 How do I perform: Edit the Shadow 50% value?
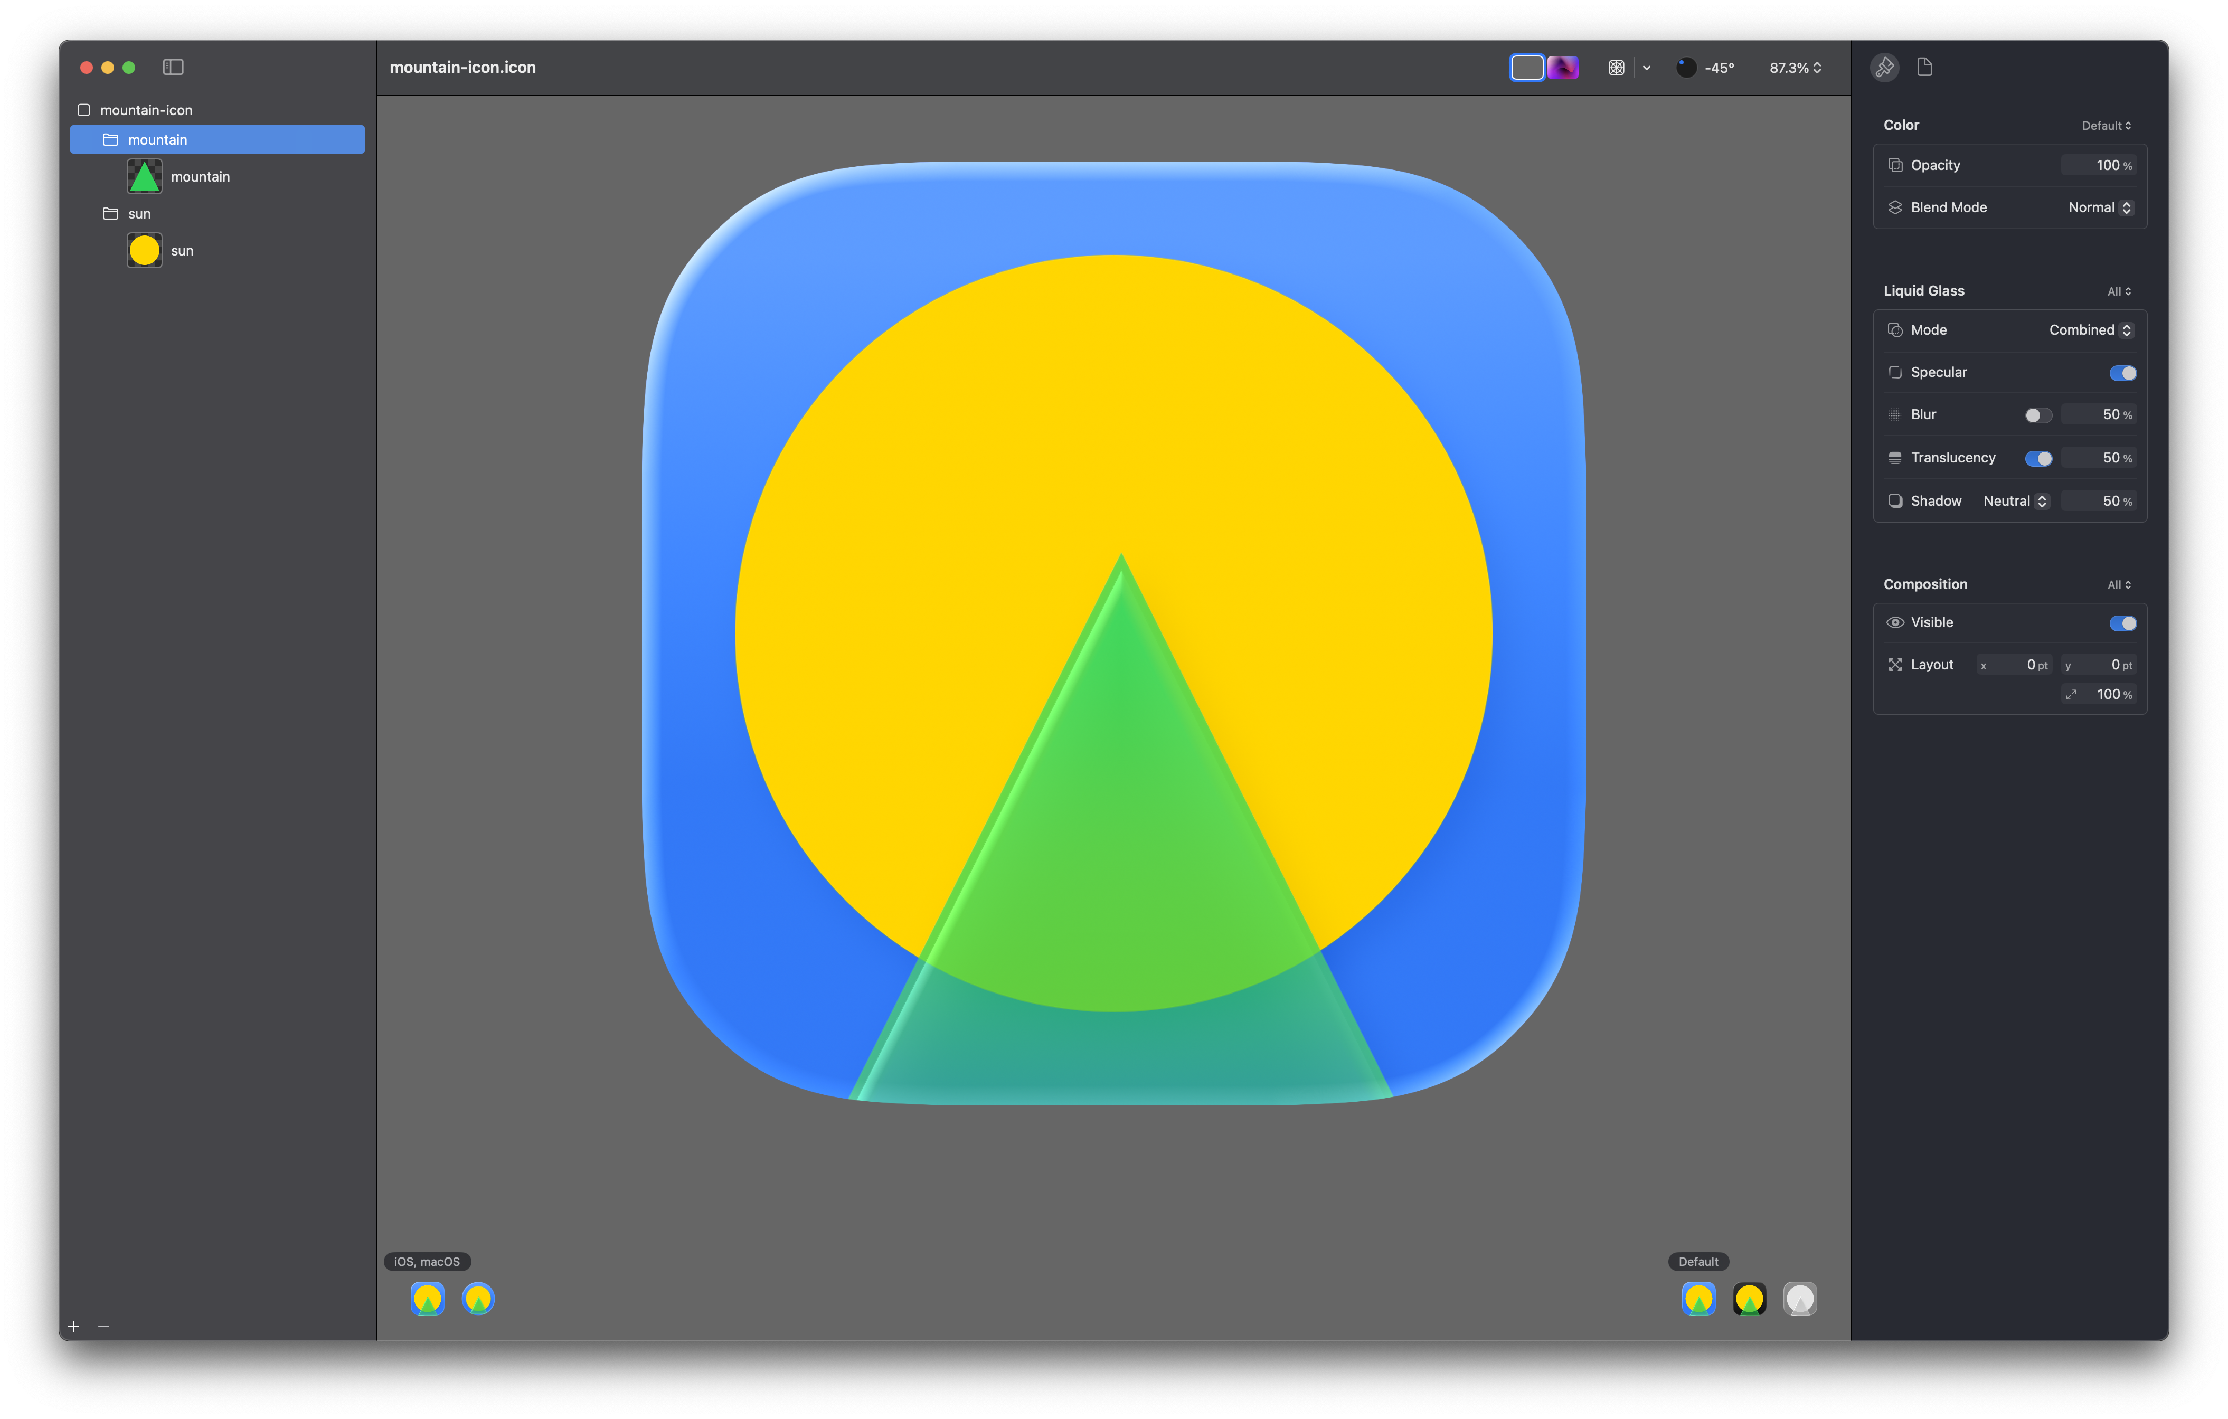pyautogui.click(x=2099, y=500)
